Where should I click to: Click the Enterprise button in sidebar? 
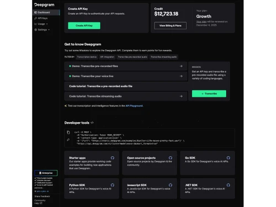coord(46,173)
